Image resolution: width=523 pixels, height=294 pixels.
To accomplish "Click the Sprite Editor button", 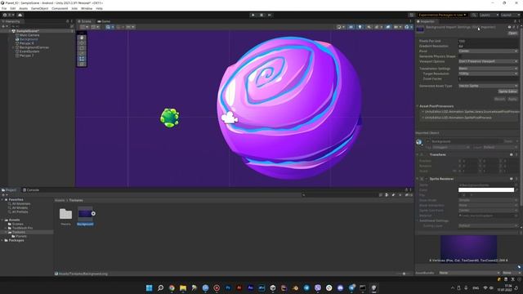I will (507, 91).
